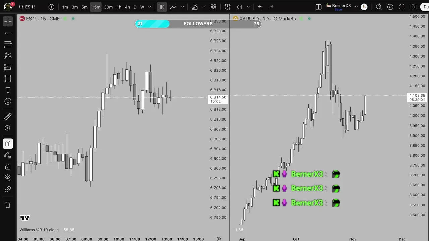Open ES1! chart time axis settings gear
Viewport: 429px width, 241px height.
pyautogui.click(x=219, y=239)
